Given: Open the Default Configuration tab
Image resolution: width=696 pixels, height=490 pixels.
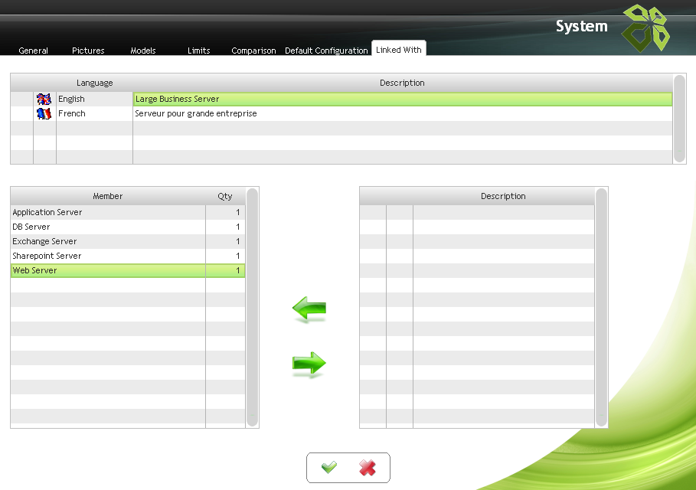Looking at the screenshot, I should (326, 51).
